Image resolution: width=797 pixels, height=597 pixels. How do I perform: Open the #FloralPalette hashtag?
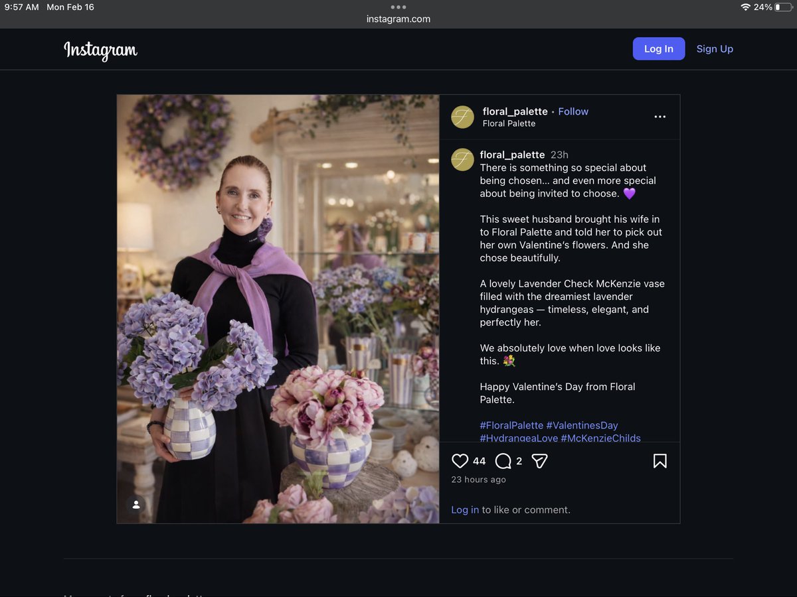point(511,425)
